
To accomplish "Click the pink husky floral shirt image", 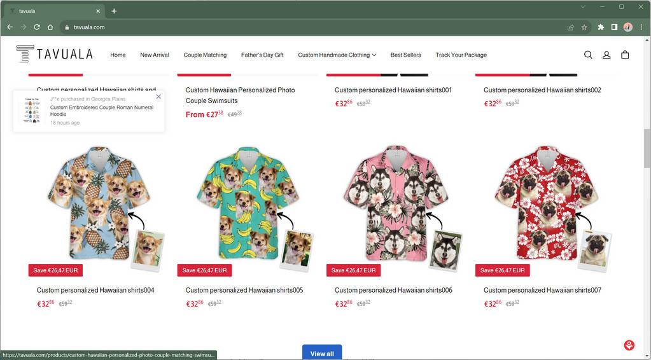I will 396,204.
